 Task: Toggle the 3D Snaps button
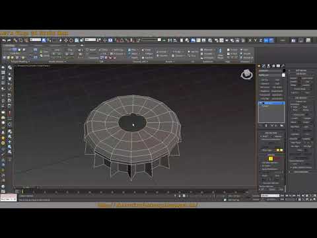118,40
